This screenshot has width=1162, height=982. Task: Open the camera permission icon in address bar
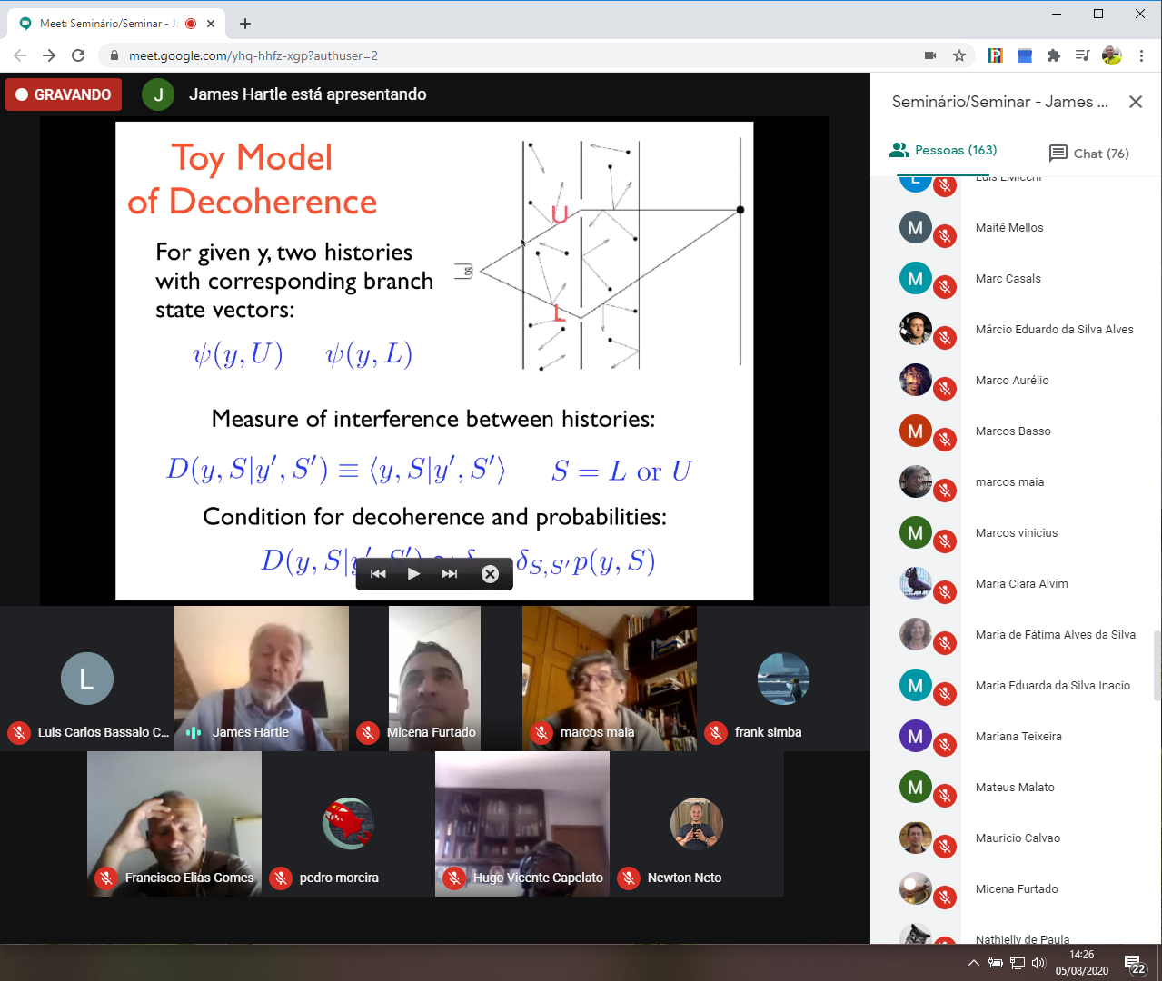click(x=930, y=55)
